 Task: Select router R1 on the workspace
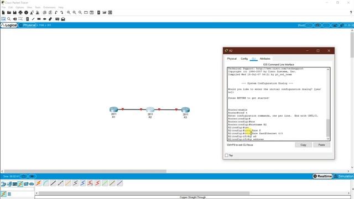(x=113, y=110)
